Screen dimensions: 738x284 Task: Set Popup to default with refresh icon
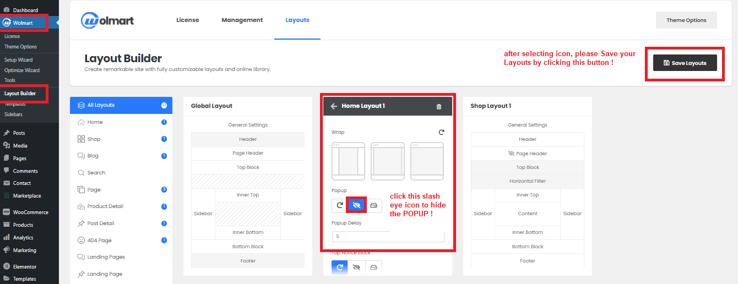coord(340,206)
